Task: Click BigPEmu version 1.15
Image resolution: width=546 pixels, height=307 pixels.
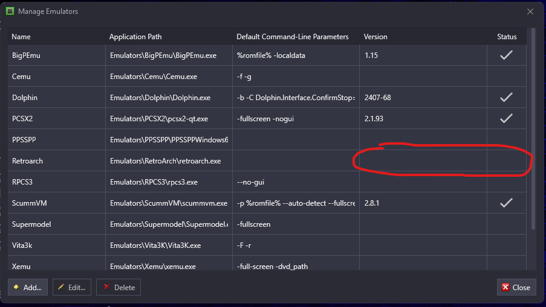Action: pyautogui.click(x=371, y=55)
